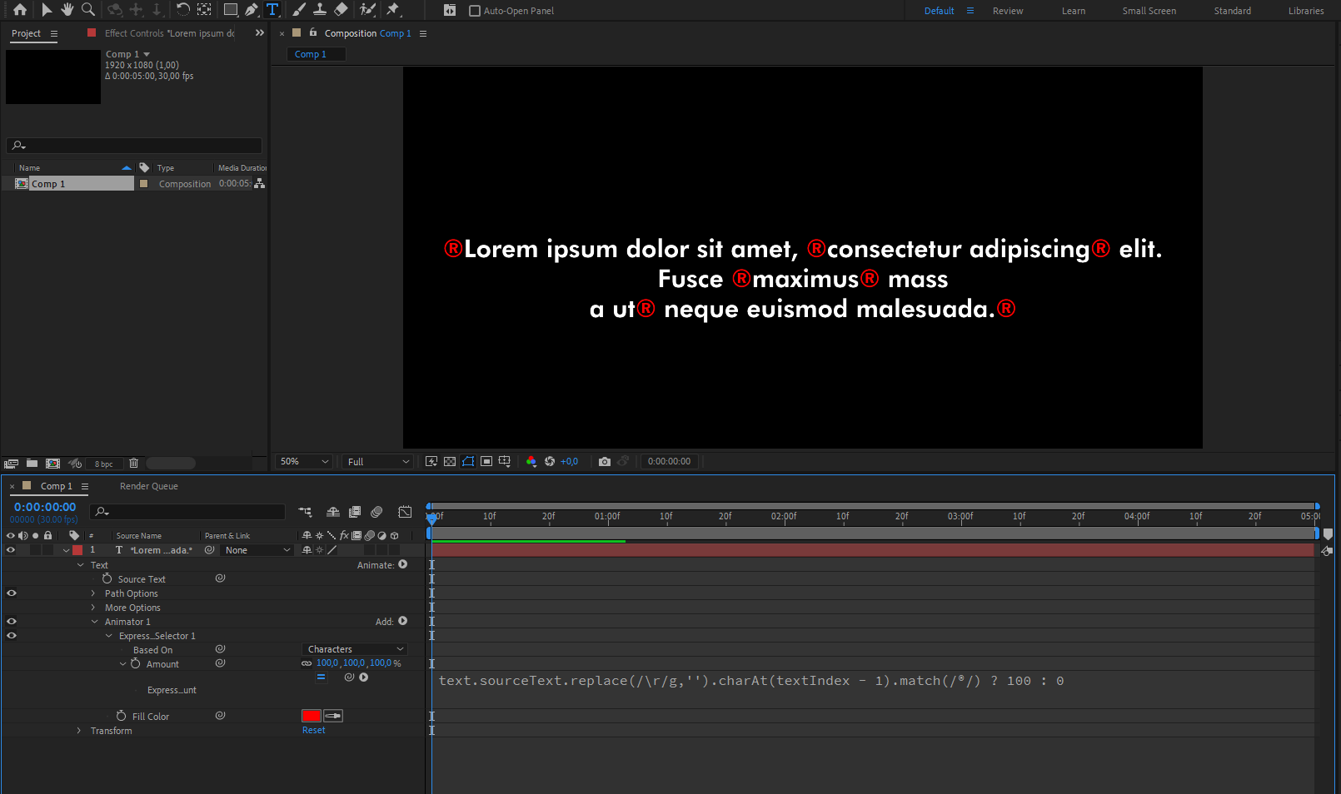Select the Type tool

click(x=272, y=10)
